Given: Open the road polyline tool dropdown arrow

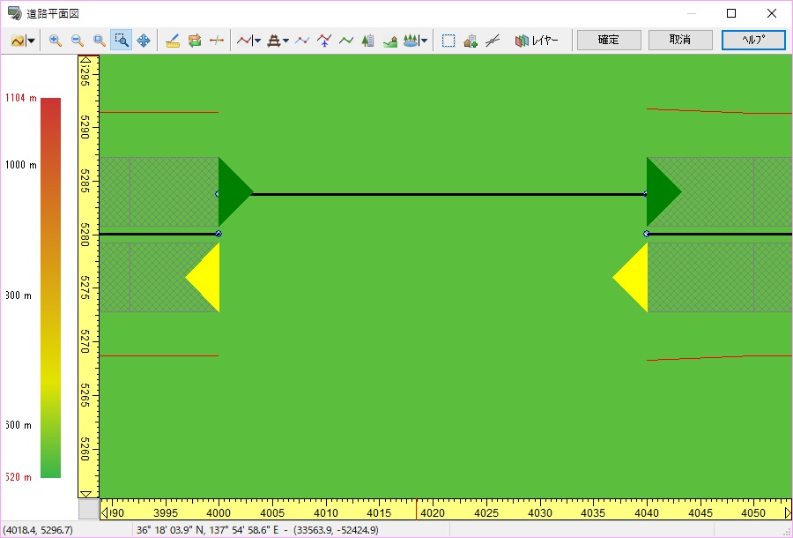Looking at the screenshot, I should pyautogui.click(x=258, y=41).
